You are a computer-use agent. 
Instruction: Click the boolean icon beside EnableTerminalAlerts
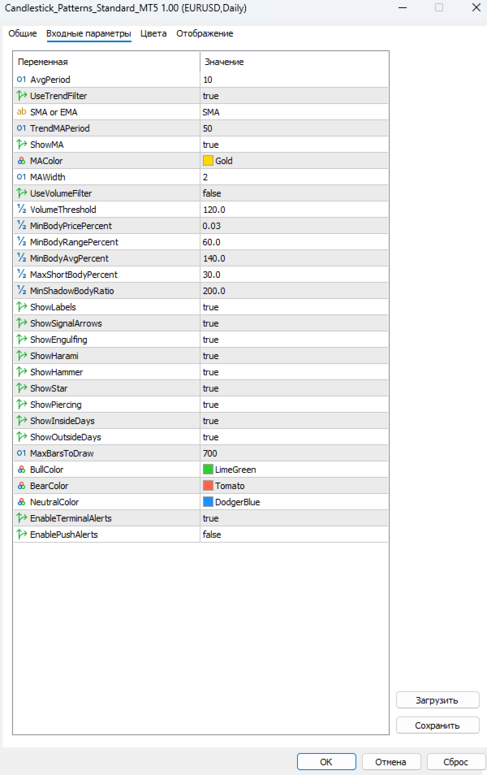(x=21, y=518)
